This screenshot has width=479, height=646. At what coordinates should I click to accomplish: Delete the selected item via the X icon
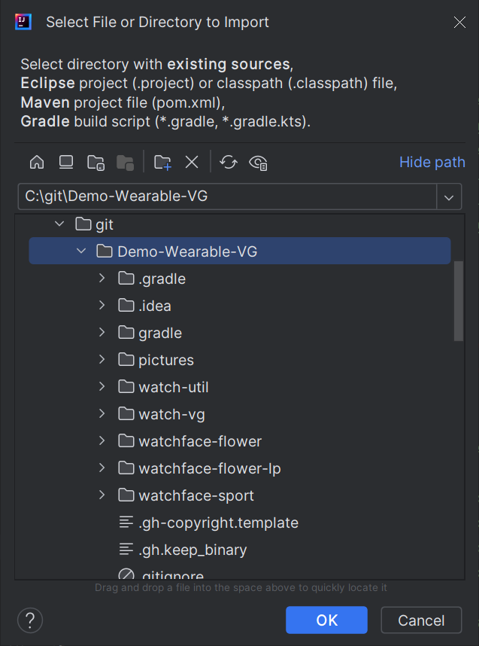(191, 162)
